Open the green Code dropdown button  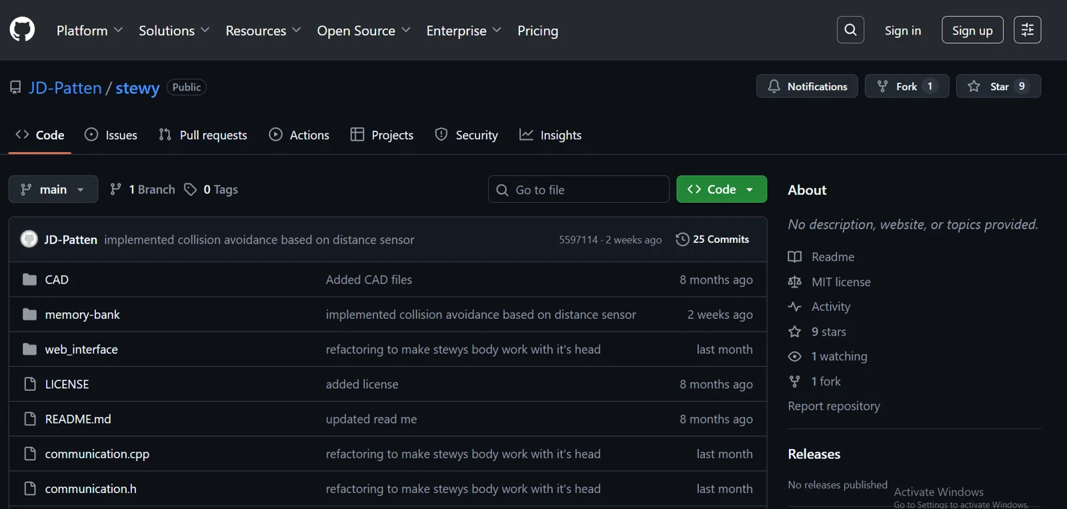point(722,189)
